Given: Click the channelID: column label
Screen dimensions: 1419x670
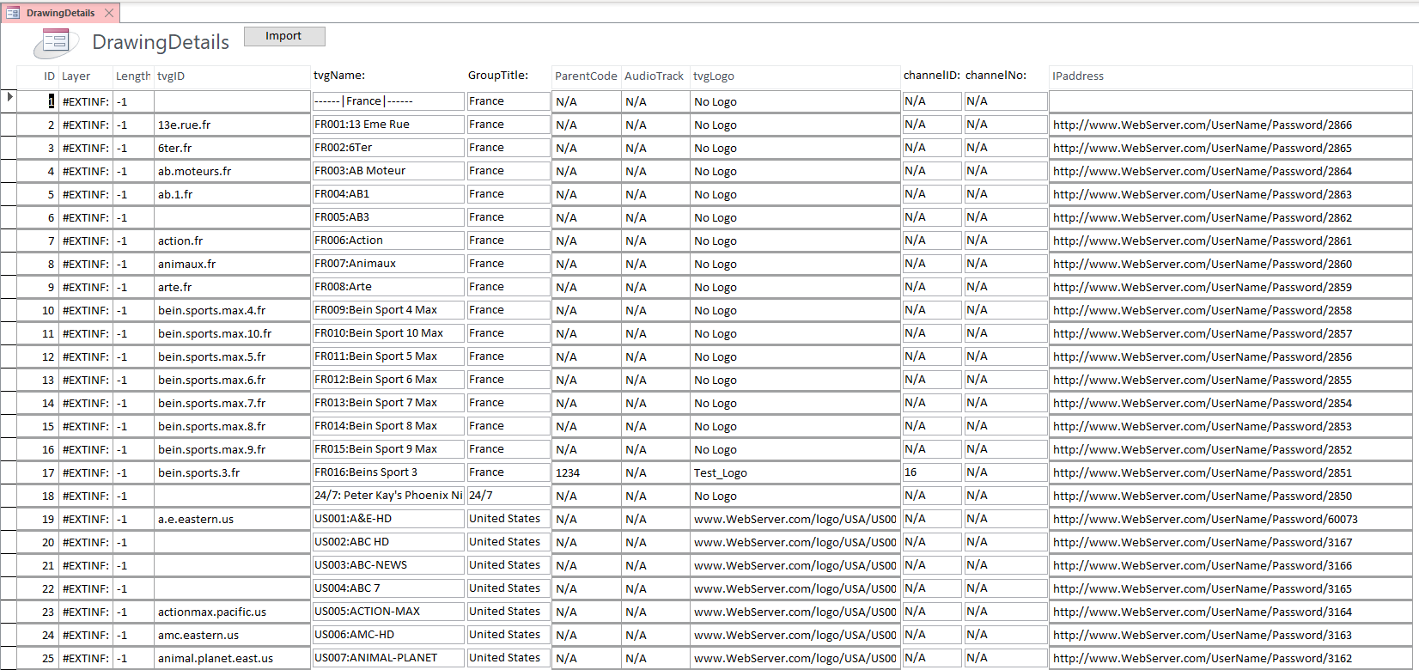Looking at the screenshot, I should [932, 76].
